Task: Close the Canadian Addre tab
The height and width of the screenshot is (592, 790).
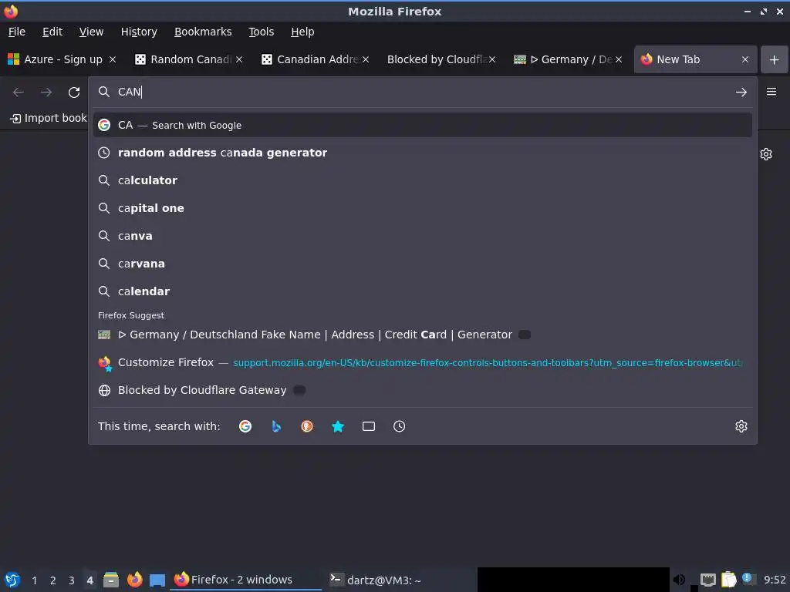Action: pos(366,59)
